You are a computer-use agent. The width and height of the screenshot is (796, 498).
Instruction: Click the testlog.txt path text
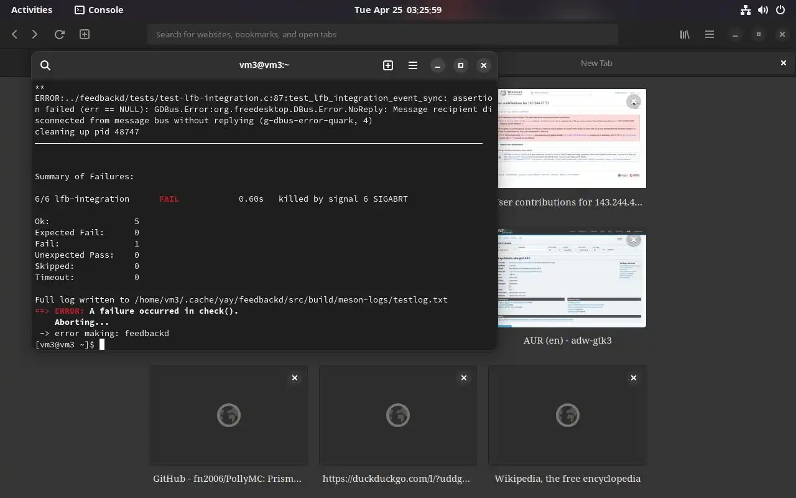click(x=291, y=300)
